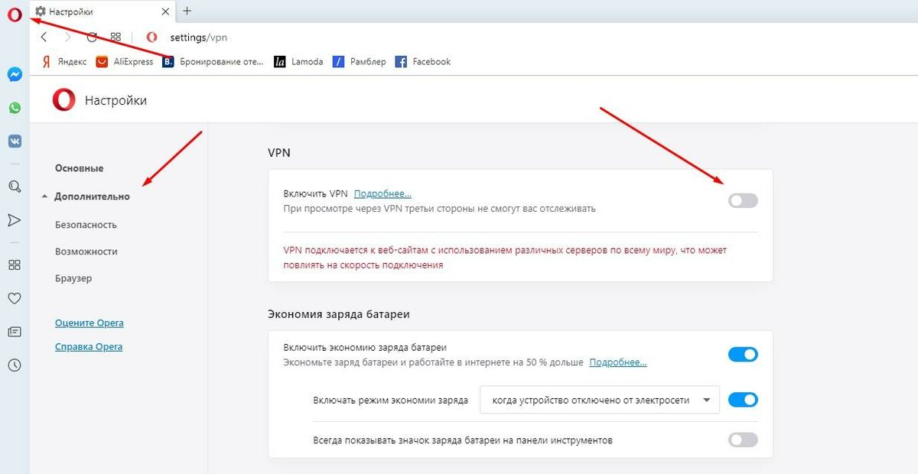Open My Flow send icon in sidebar
Image resolution: width=918 pixels, height=474 pixels.
(15, 220)
